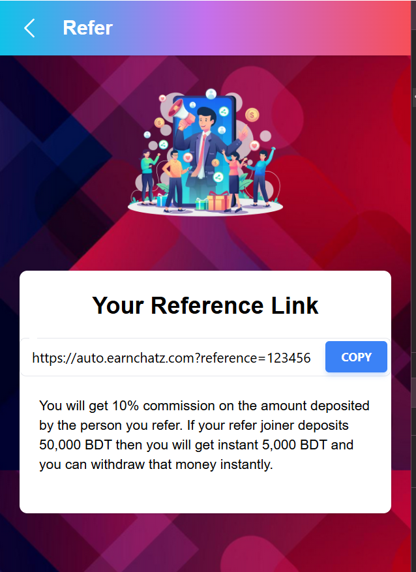
Task: Click the share icon bubble near man's head
Action: point(224,112)
